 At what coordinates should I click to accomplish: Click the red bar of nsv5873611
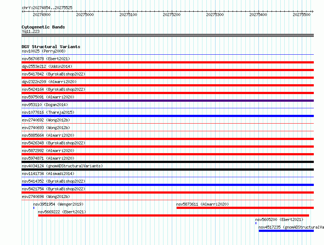245,208
